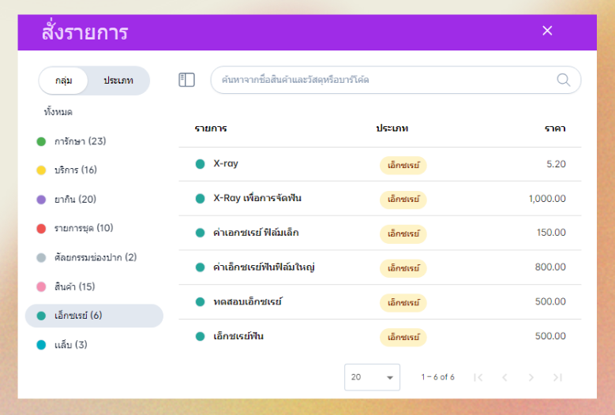This screenshot has height=415, width=615.
Task: Click the ประเภท column header
Action: tap(392, 129)
